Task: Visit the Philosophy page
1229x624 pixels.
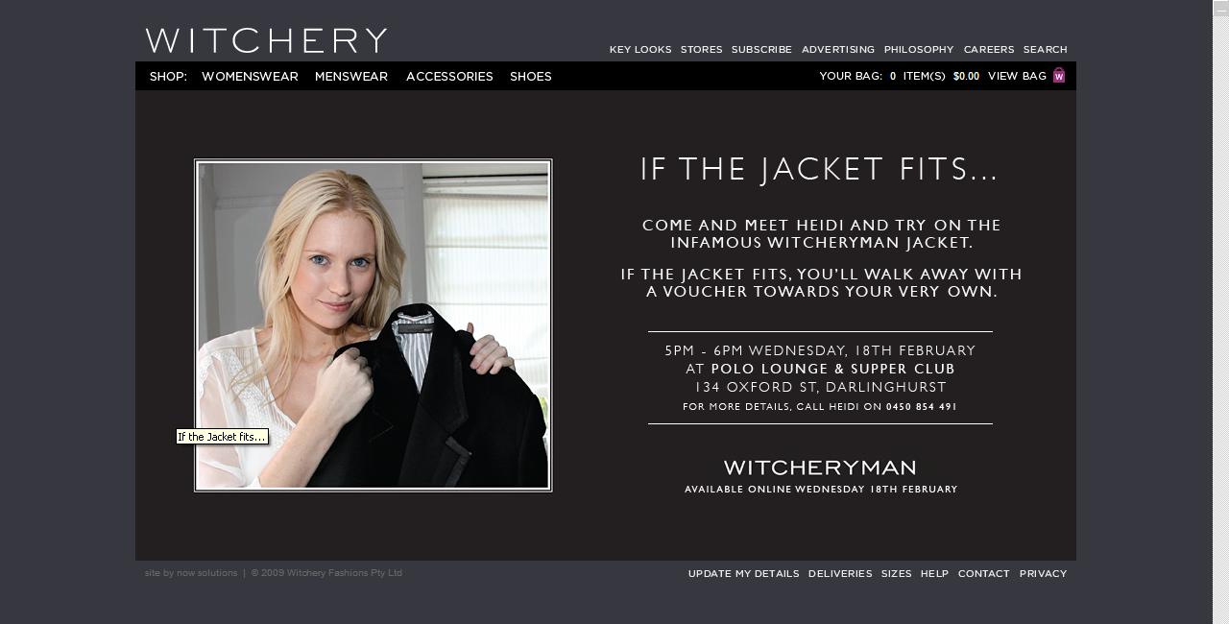Action: [x=919, y=49]
